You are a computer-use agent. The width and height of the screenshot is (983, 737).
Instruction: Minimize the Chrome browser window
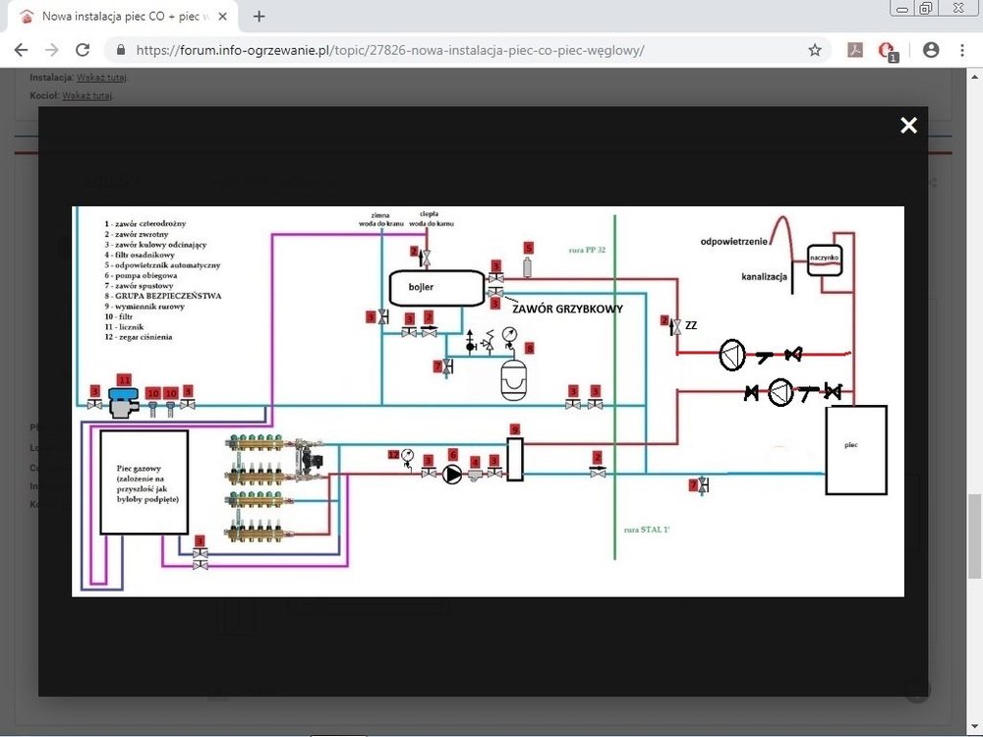pyautogui.click(x=901, y=8)
